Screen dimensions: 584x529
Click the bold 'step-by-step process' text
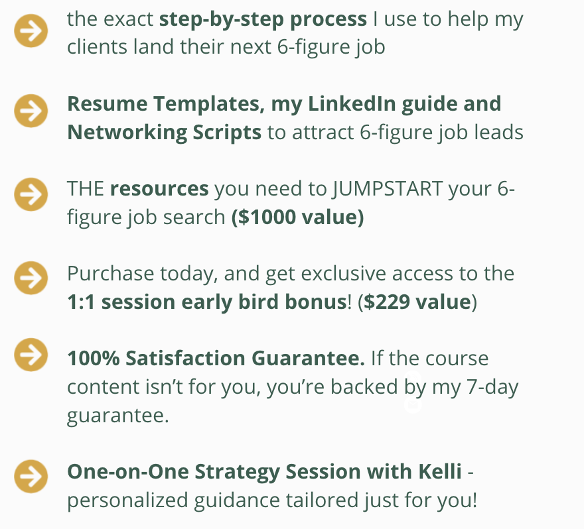pyautogui.click(x=263, y=19)
